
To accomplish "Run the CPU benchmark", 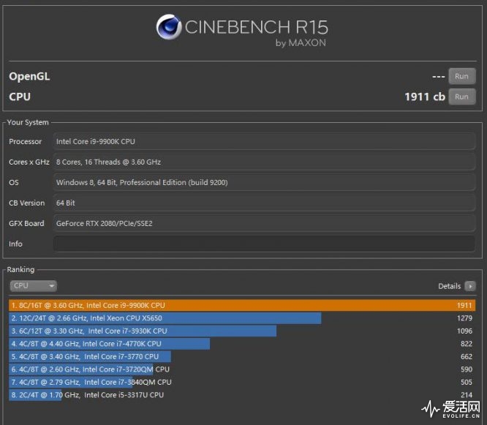I will coord(462,97).
